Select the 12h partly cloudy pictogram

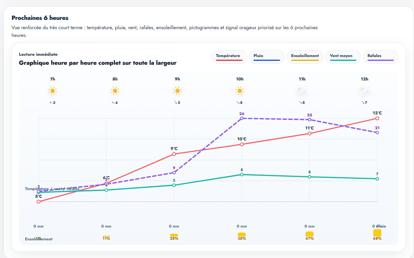tap(364, 91)
